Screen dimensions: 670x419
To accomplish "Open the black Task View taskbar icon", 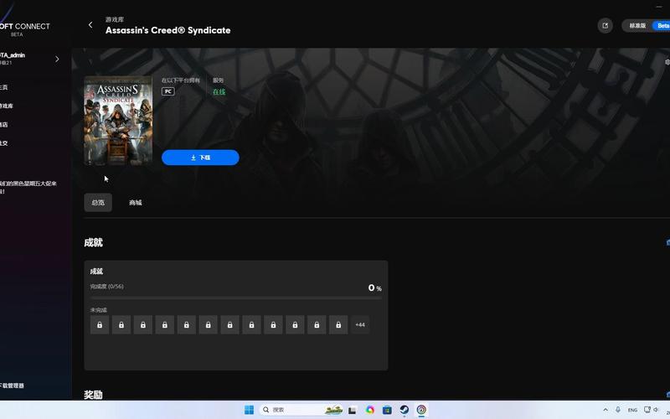I will tap(352, 410).
